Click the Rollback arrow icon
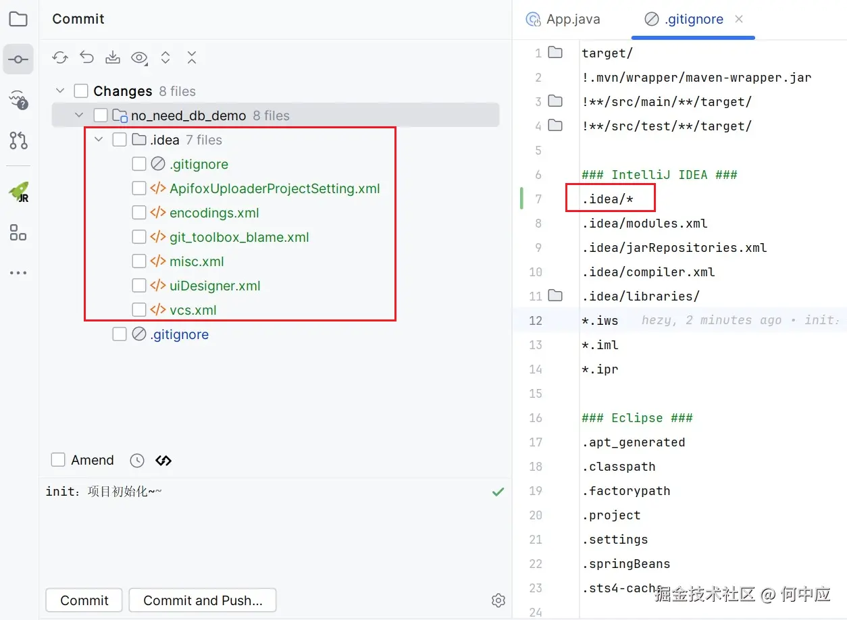This screenshot has height=620, width=847. [x=86, y=57]
